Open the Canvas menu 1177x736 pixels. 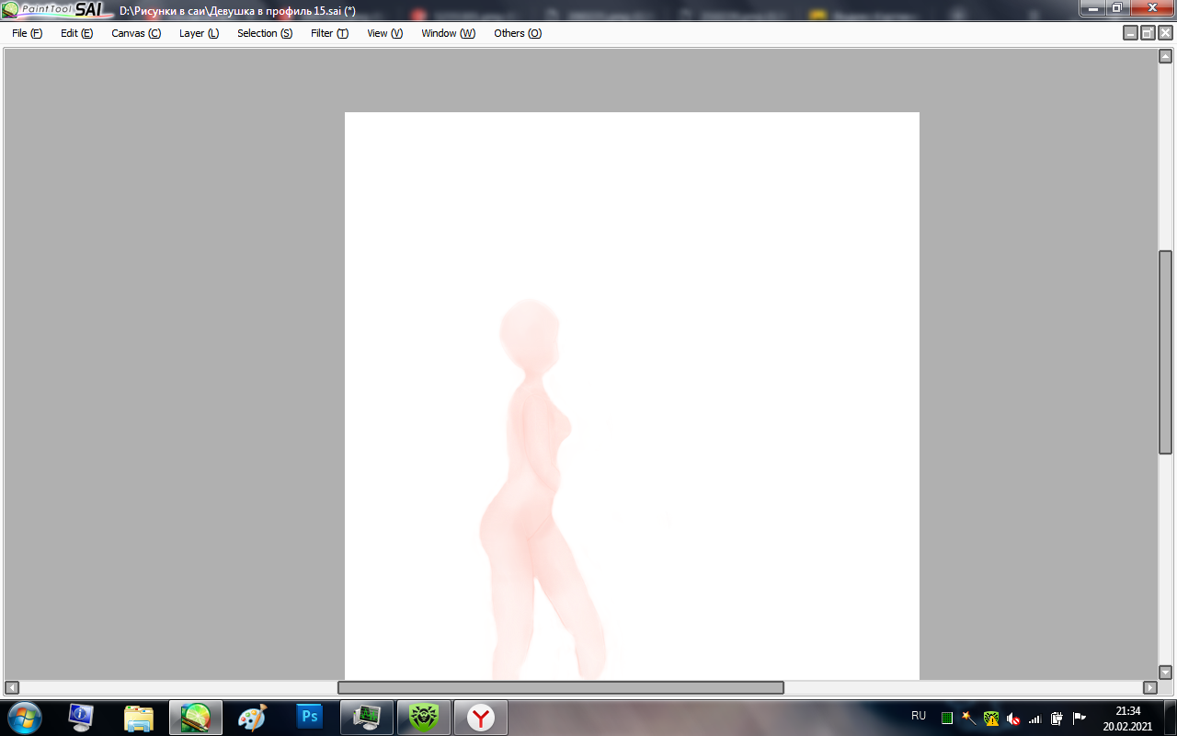[135, 33]
